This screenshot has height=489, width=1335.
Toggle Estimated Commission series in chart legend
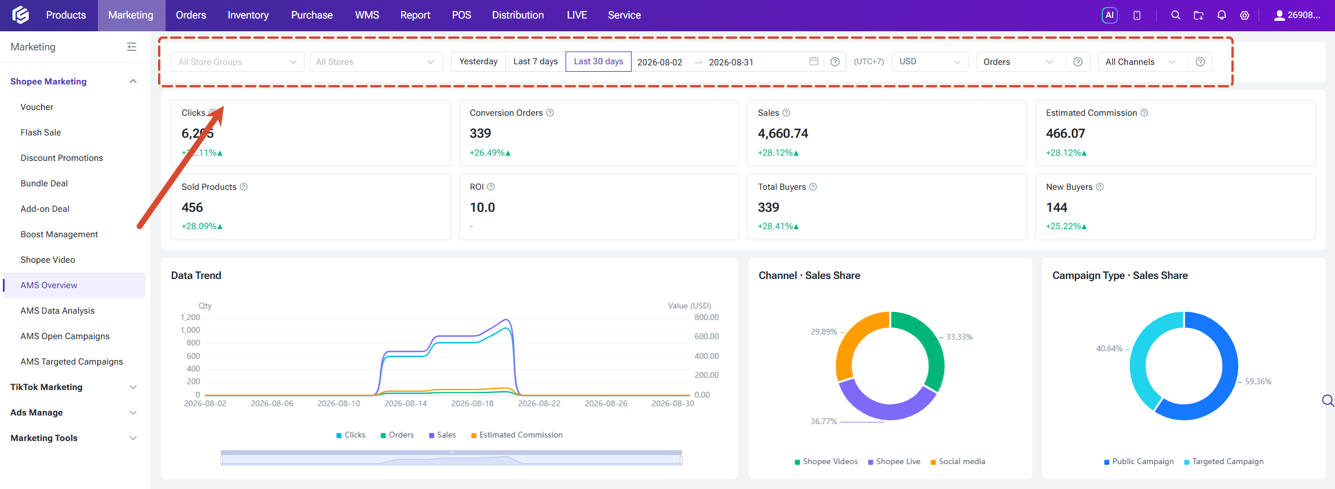(517, 435)
